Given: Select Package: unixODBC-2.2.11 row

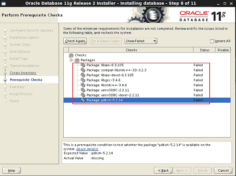Looking at the screenshot, I should point(147,90).
